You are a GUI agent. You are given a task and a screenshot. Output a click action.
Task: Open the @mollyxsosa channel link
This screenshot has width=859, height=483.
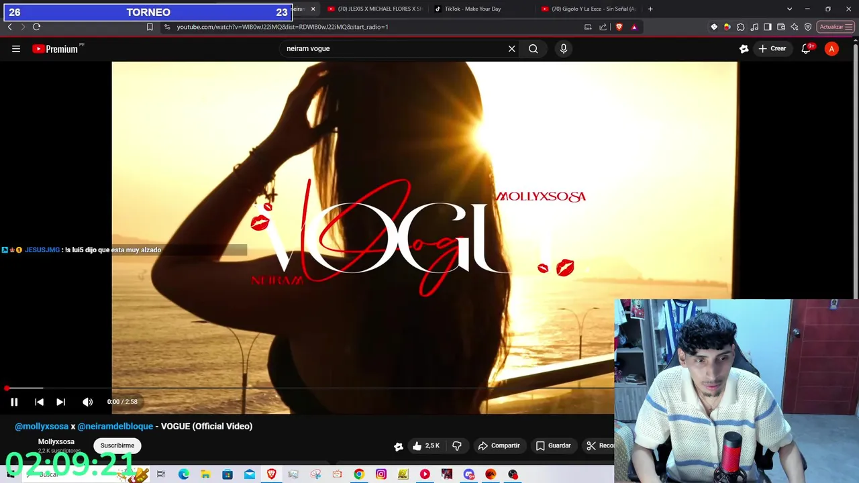[42, 426]
